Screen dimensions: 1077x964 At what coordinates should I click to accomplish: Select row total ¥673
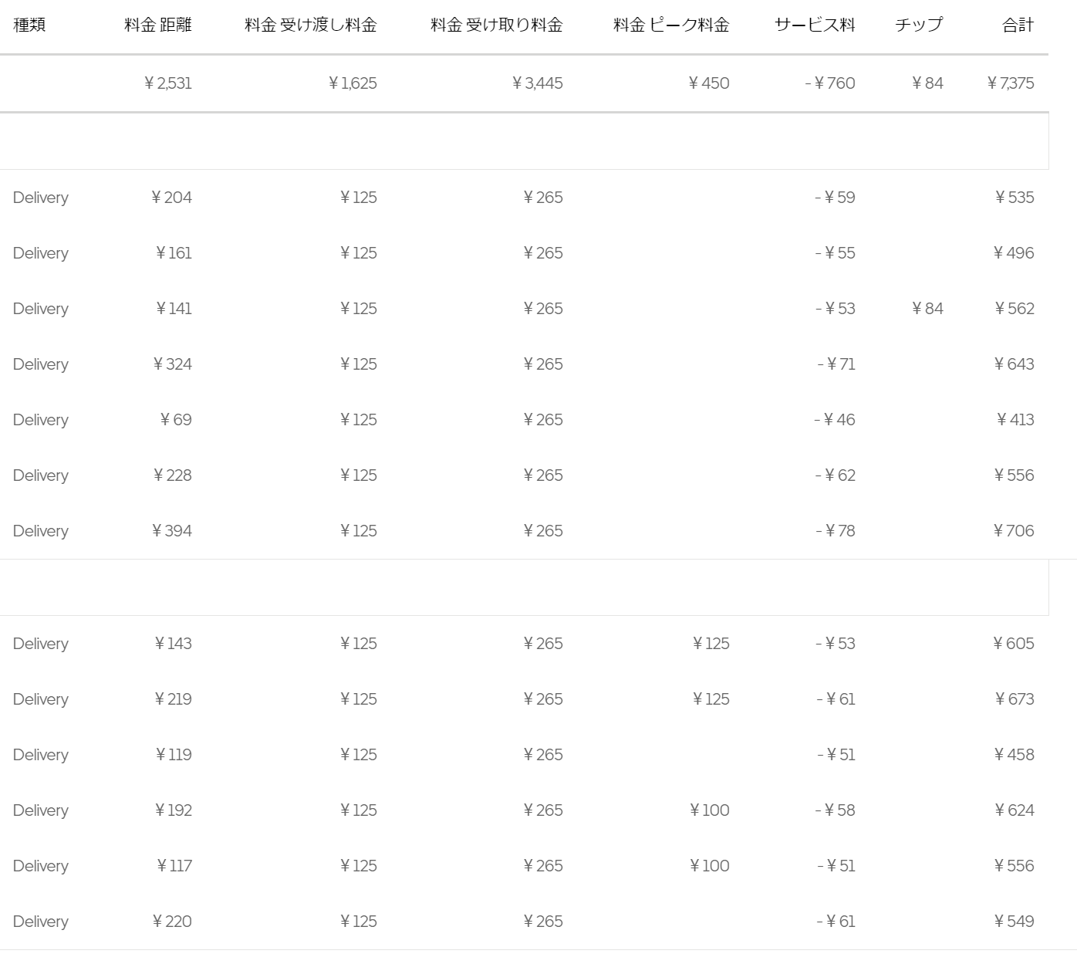click(x=1015, y=699)
